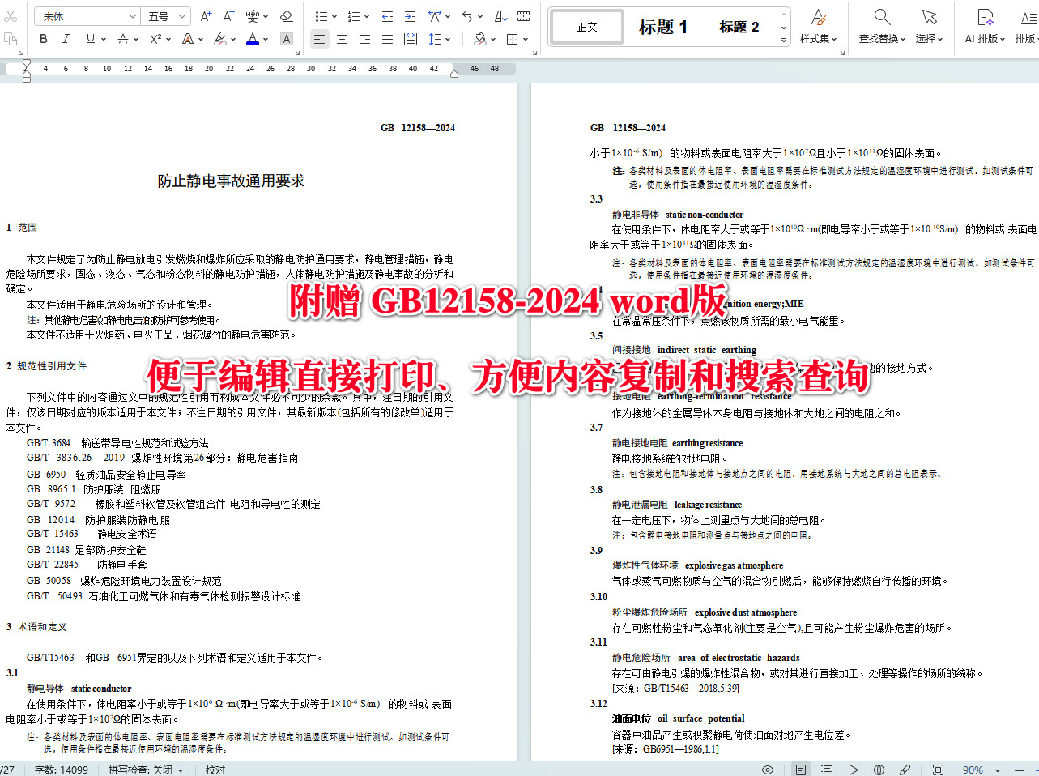Toggle eye protection mode icon
The height and width of the screenshot is (776, 1039).
[768, 770]
